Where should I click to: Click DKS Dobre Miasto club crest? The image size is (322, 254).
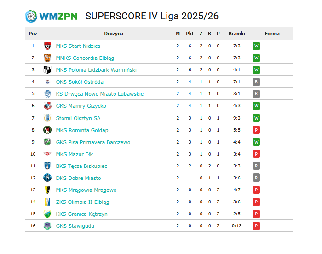(47, 178)
